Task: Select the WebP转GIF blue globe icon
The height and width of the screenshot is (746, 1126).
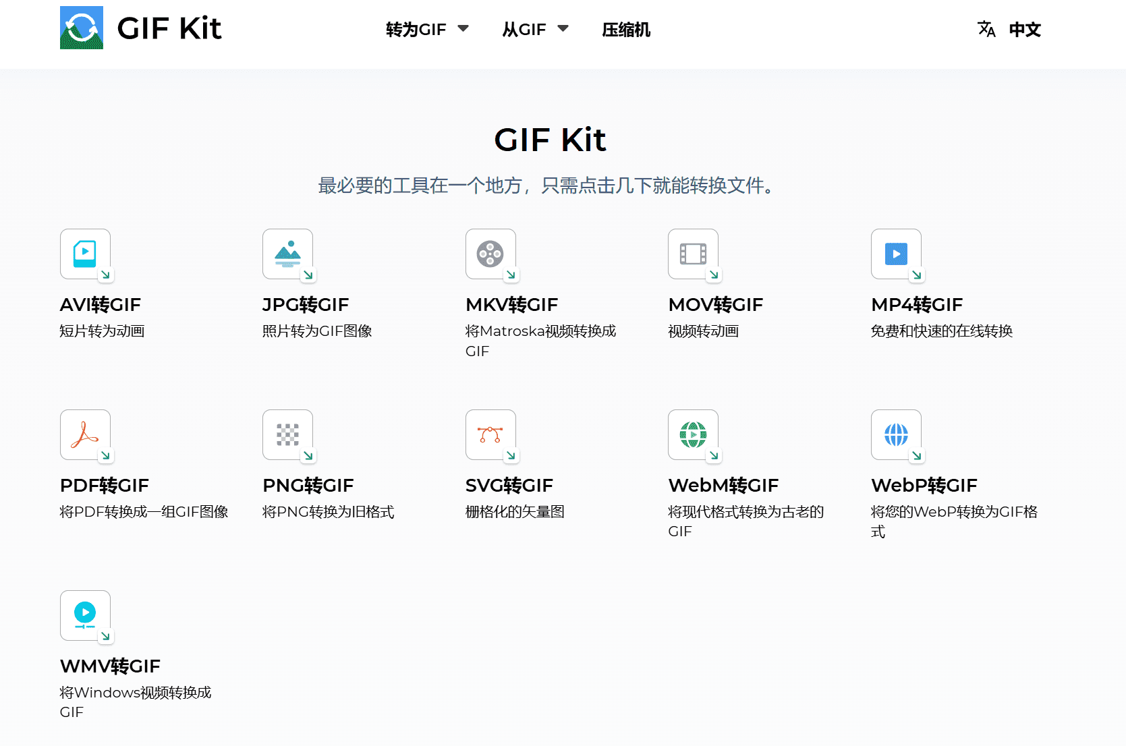Action: click(897, 435)
